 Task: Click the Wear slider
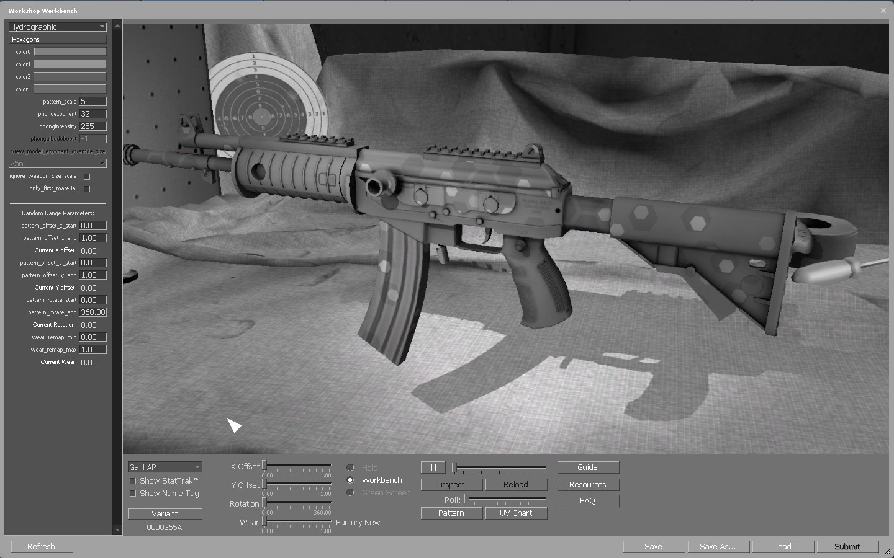(297, 522)
